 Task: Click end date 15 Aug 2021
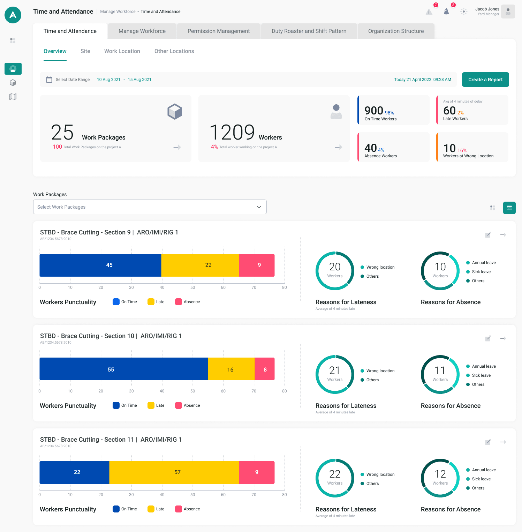(x=139, y=80)
